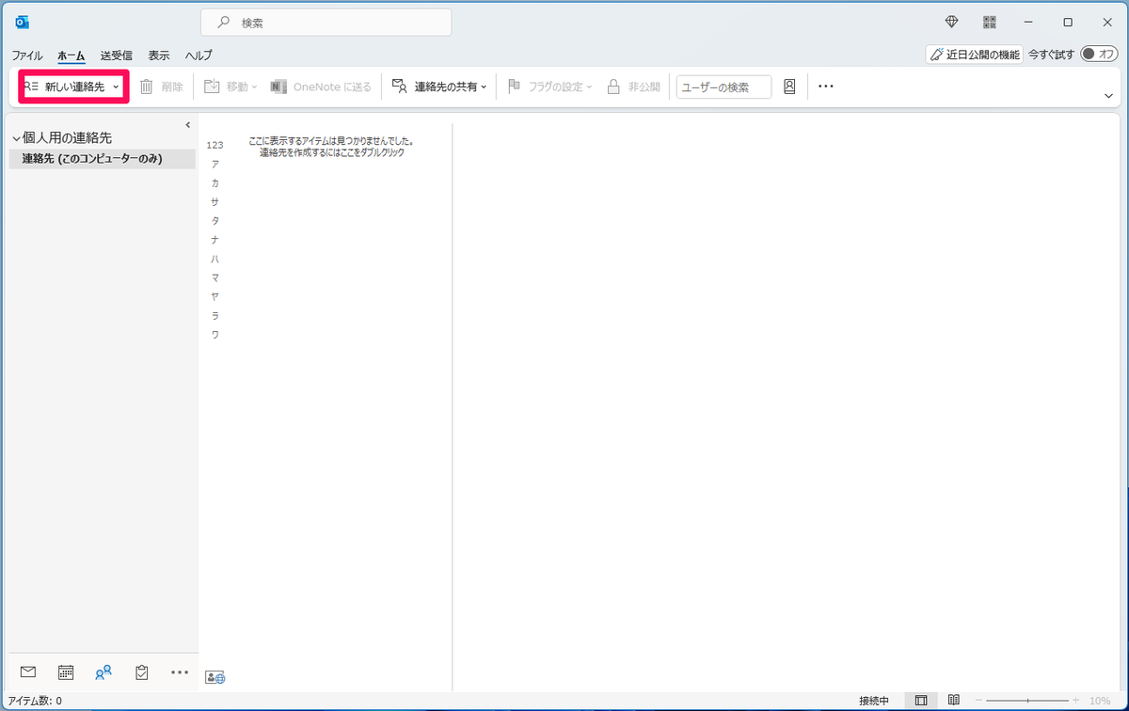Open the 移動 dropdown
The width and height of the screenshot is (1129, 711).
tap(231, 87)
